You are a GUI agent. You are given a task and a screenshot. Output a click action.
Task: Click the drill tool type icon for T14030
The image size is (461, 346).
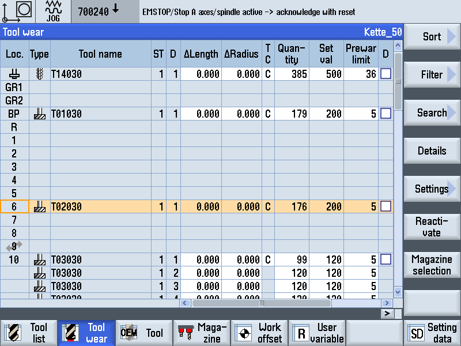point(39,74)
